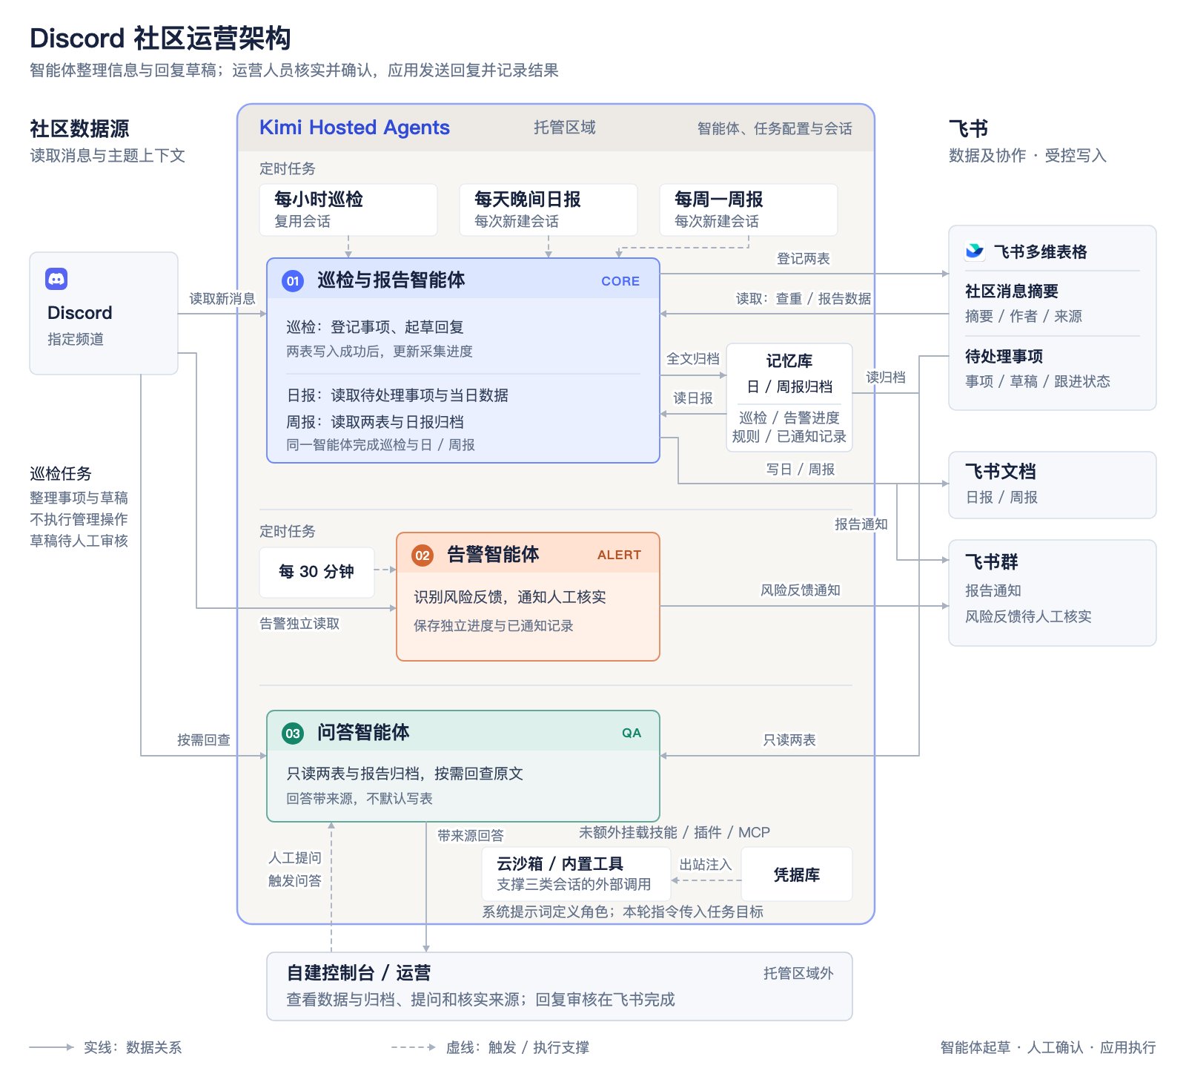Select the 每小时巡检 scheduled task card
The image size is (1186, 1068).
(x=348, y=210)
